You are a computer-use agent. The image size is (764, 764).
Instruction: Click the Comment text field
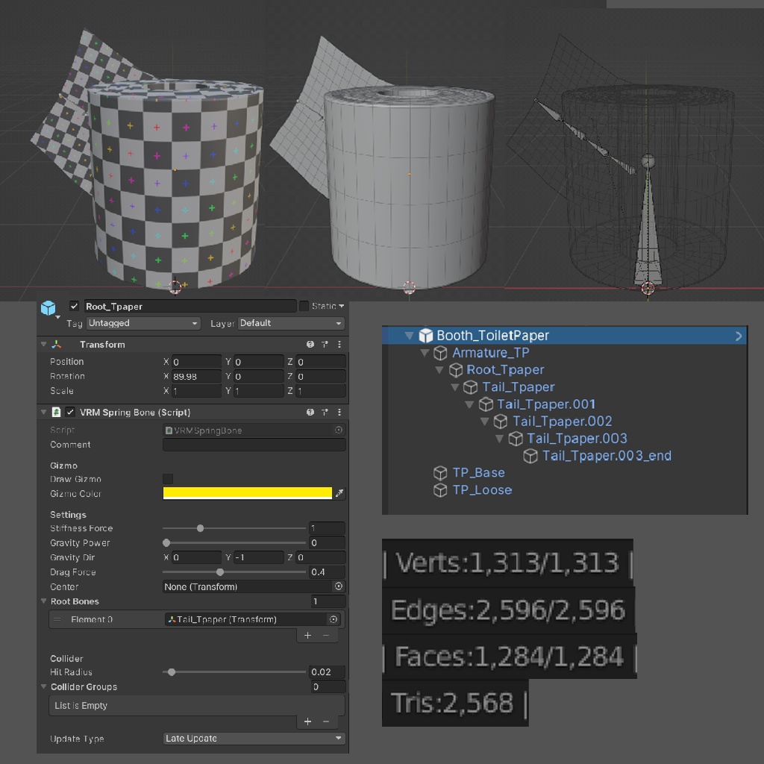pos(254,445)
